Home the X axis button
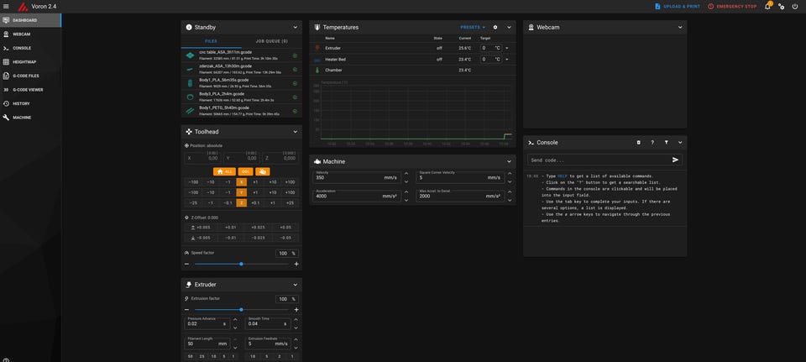The image size is (806, 362). 241,182
